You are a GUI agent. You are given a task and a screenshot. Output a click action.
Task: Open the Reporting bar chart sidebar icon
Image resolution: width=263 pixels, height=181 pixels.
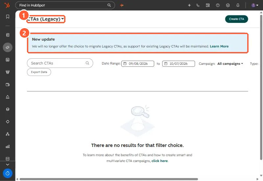pyautogui.click(x=8, y=146)
